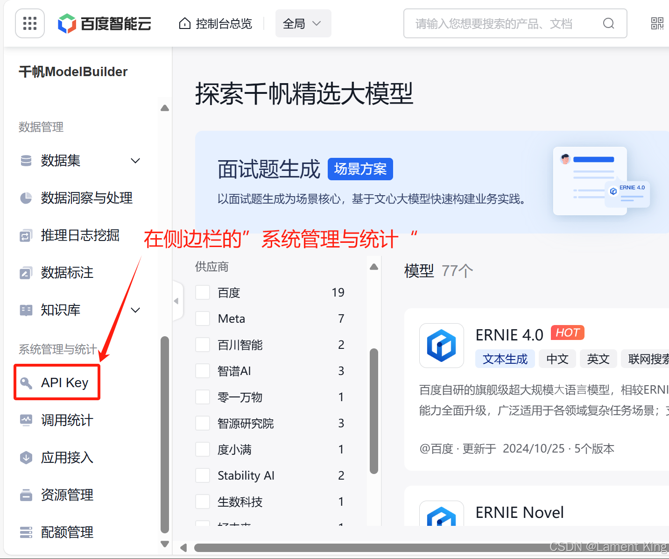Click the resource management icon
This screenshot has width=669, height=559.
(x=26, y=495)
